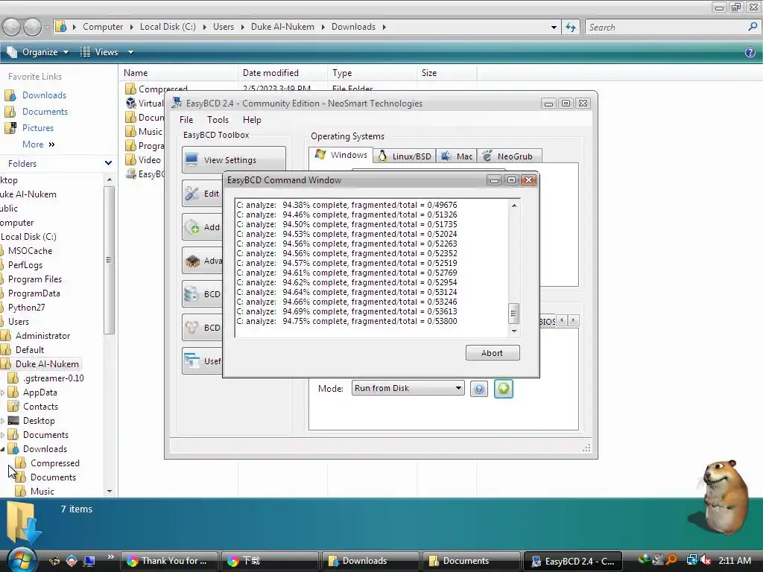The image size is (763, 572).
Task: Click the green add entry plus icon
Action: (x=504, y=389)
